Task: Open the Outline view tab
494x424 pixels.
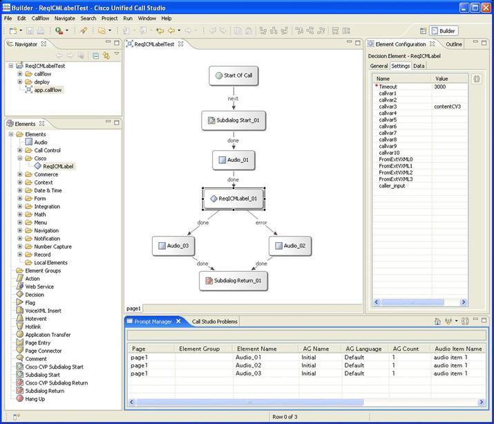Action: (454, 44)
